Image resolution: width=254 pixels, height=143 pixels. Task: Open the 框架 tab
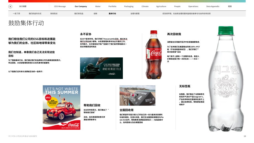pyautogui.click(x=230, y=6)
